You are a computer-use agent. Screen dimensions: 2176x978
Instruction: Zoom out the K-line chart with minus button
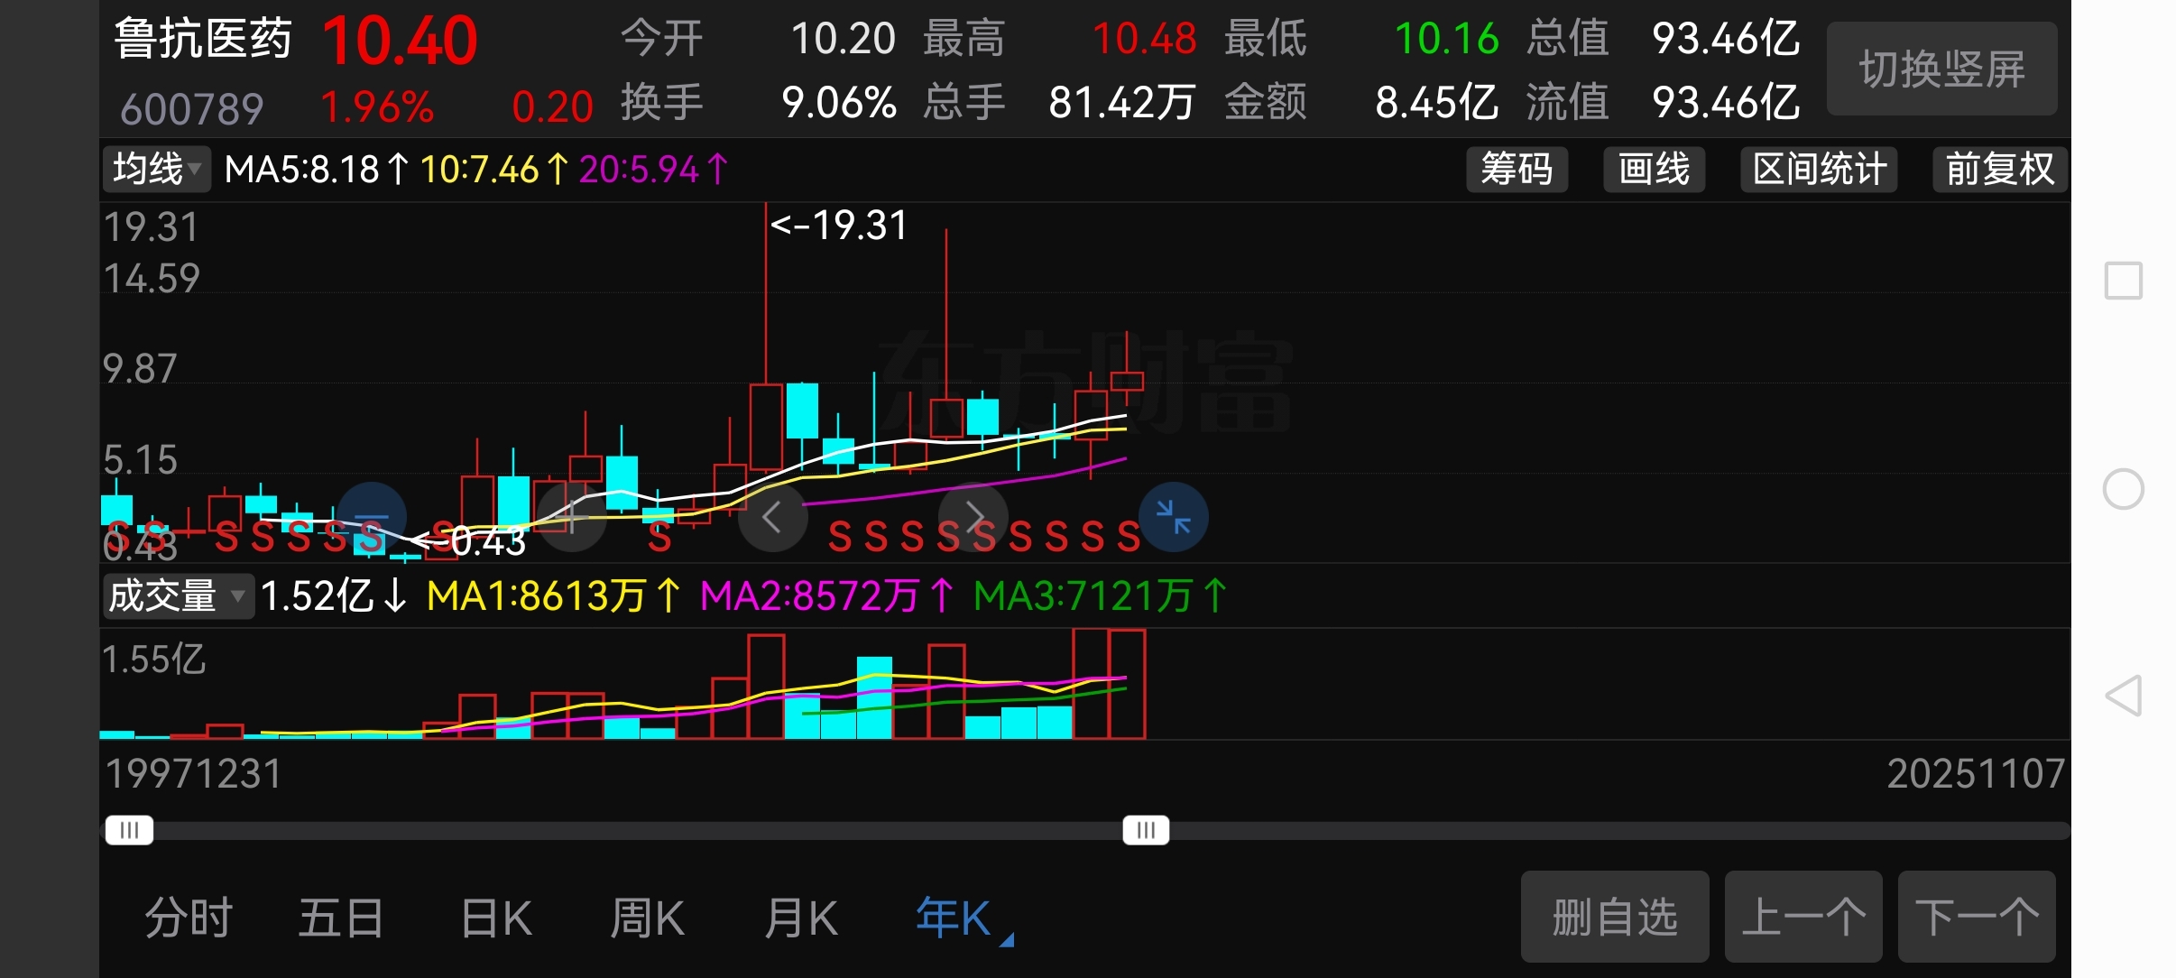pyautogui.click(x=372, y=517)
